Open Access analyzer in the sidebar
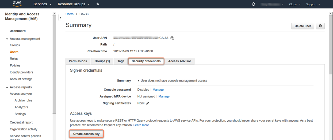Image resolution: width=333 pixels, height=140 pixels. 21,94
